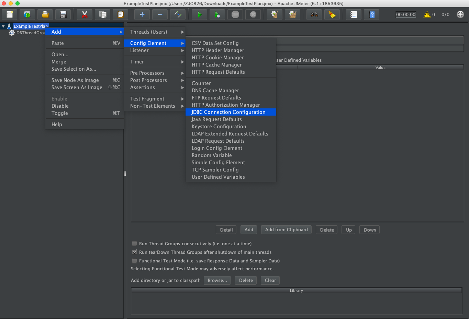Choose CSV Data Set Config
Screen dimensions: 469x319
tap(231, 43)
